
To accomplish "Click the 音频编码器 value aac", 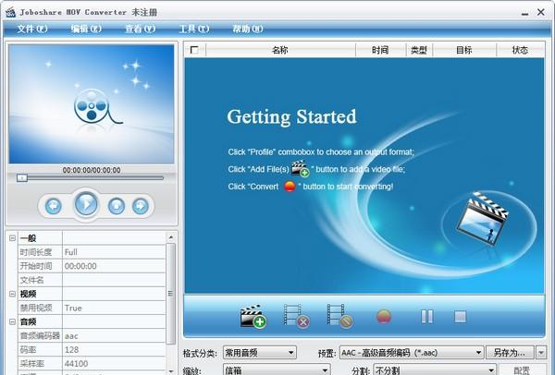I will click(x=114, y=336).
